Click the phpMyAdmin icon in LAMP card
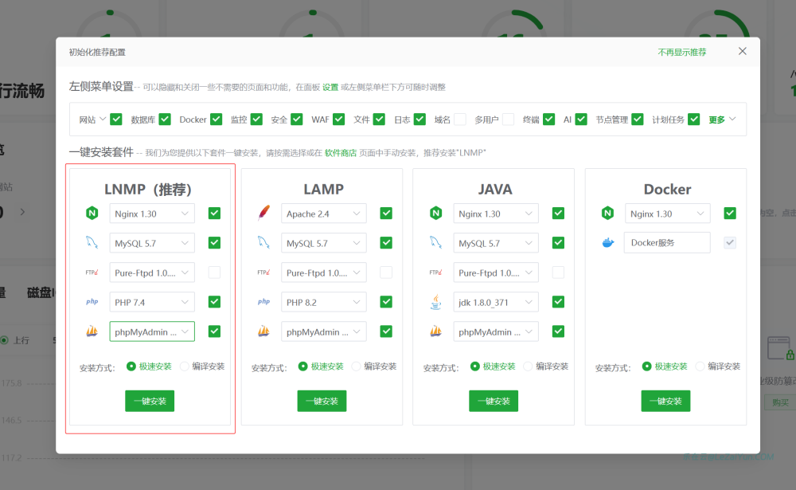The image size is (796, 490). point(263,331)
